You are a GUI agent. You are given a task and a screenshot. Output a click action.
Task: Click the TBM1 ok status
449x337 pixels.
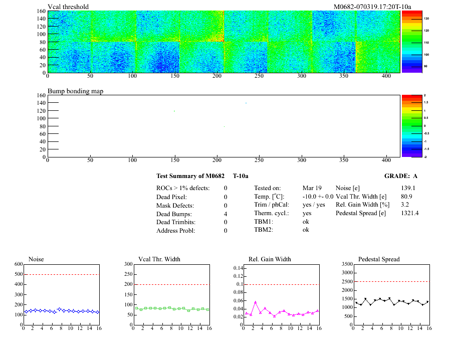coord(306,221)
